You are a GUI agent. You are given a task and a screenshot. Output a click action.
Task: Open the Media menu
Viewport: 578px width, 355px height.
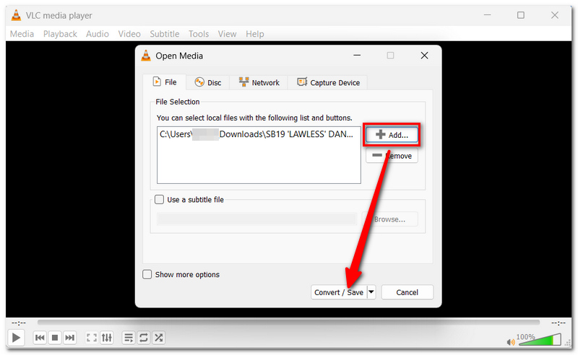[x=22, y=34]
